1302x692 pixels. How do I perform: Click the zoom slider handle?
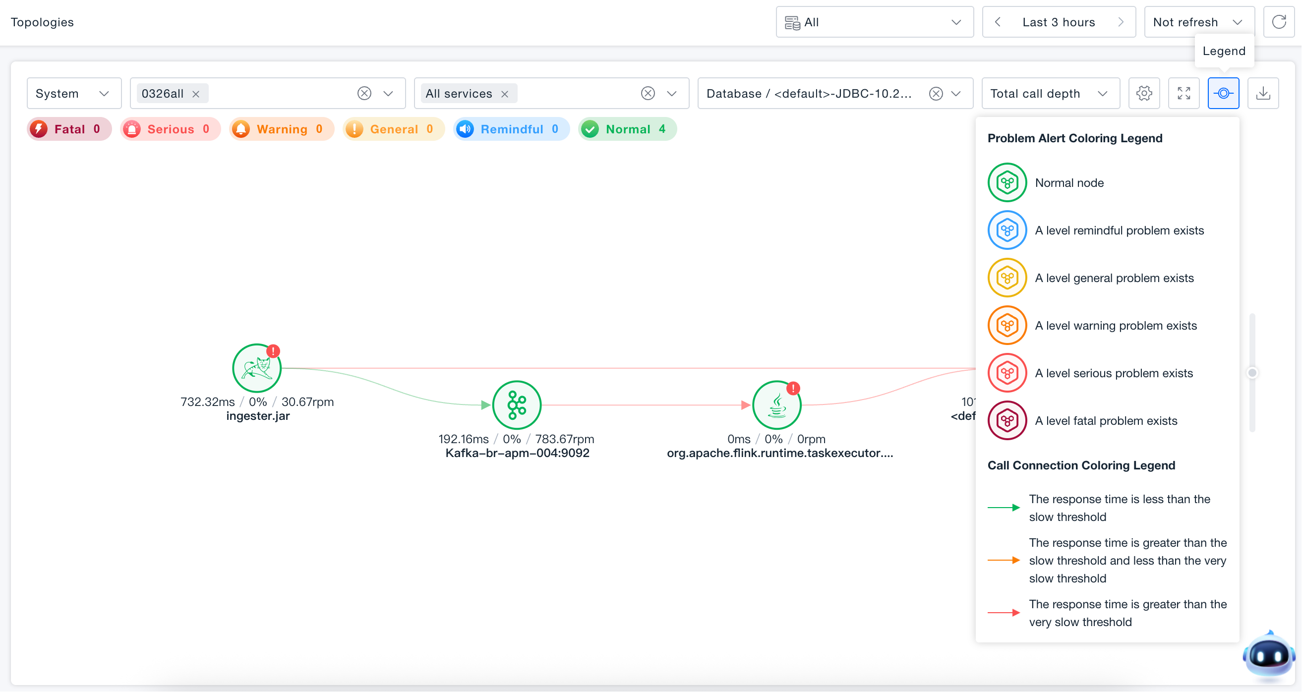[1252, 373]
